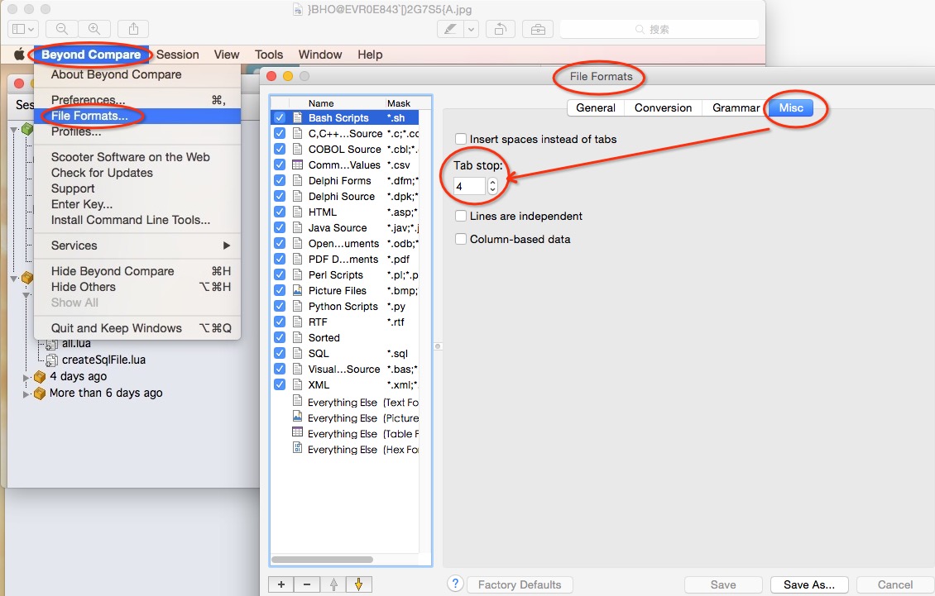Image resolution: width=935 pixels, height=596 pixels.
Task: Click the Picture Files format icon
Action: pyautogui.click(x=298, y=290)
